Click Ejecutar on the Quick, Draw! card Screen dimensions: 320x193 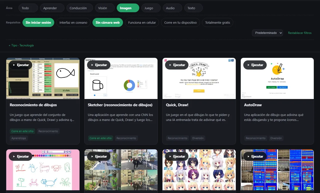177,65
